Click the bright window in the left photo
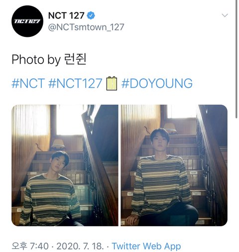239x252 pixels. click(69, 120)
